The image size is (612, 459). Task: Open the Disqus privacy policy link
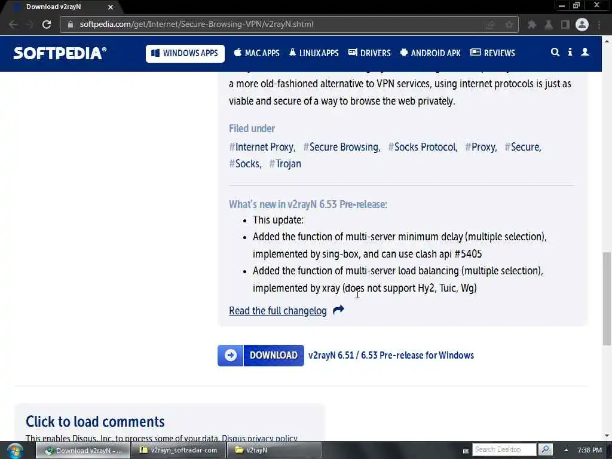(x=259, y=438)
